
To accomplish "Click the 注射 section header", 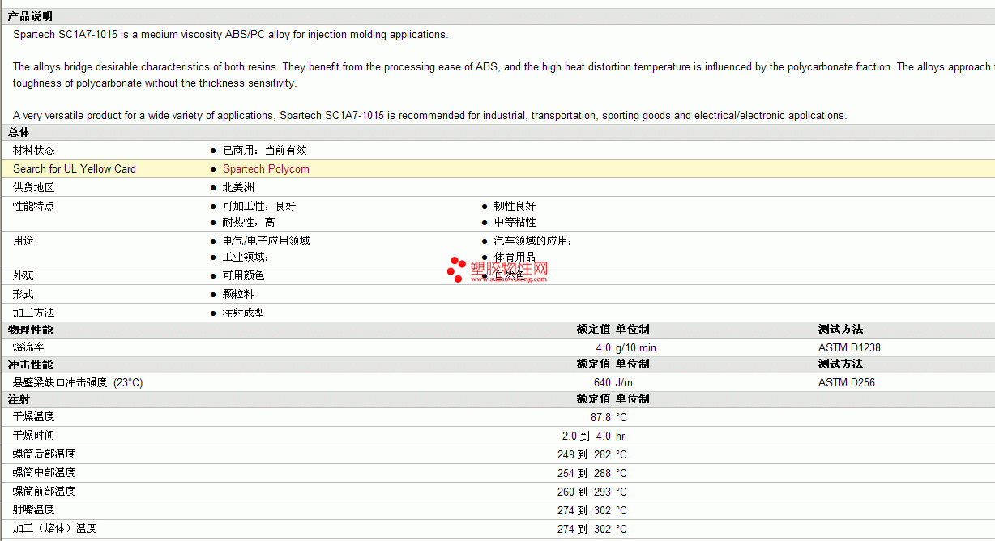I will click(19, 399).
